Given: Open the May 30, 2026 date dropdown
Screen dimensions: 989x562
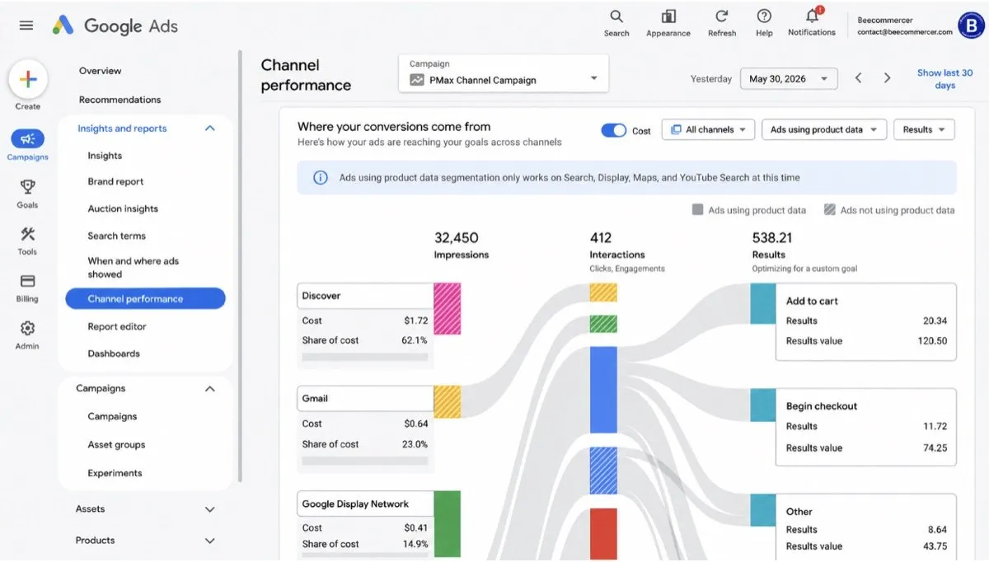Looking at the screenshot, I should click(789, 79).
